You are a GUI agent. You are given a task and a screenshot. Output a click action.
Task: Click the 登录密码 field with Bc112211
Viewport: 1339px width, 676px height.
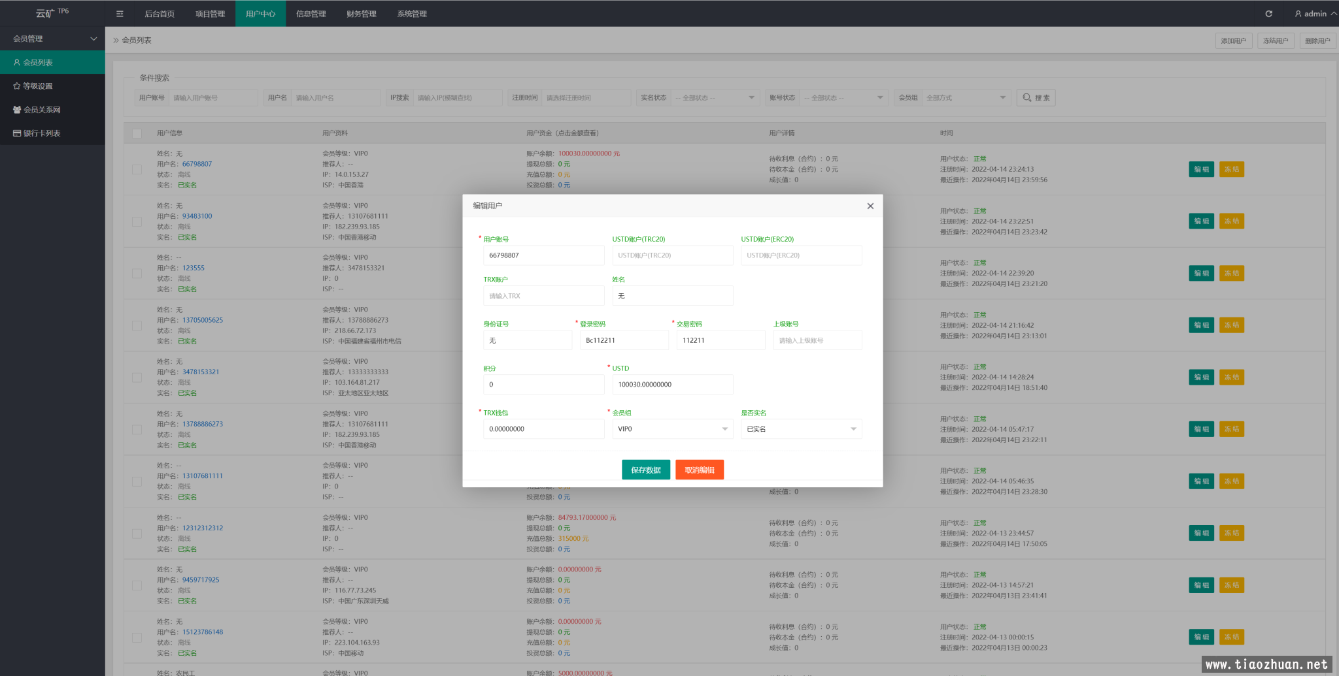[x=624, y=340]
